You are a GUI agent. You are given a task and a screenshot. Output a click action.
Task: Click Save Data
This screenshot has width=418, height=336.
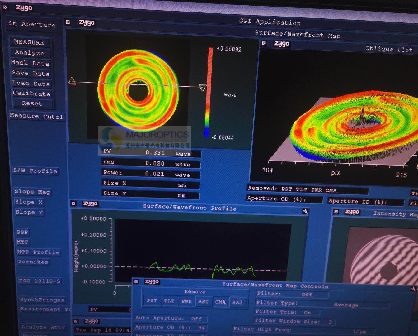pos(31,73)
